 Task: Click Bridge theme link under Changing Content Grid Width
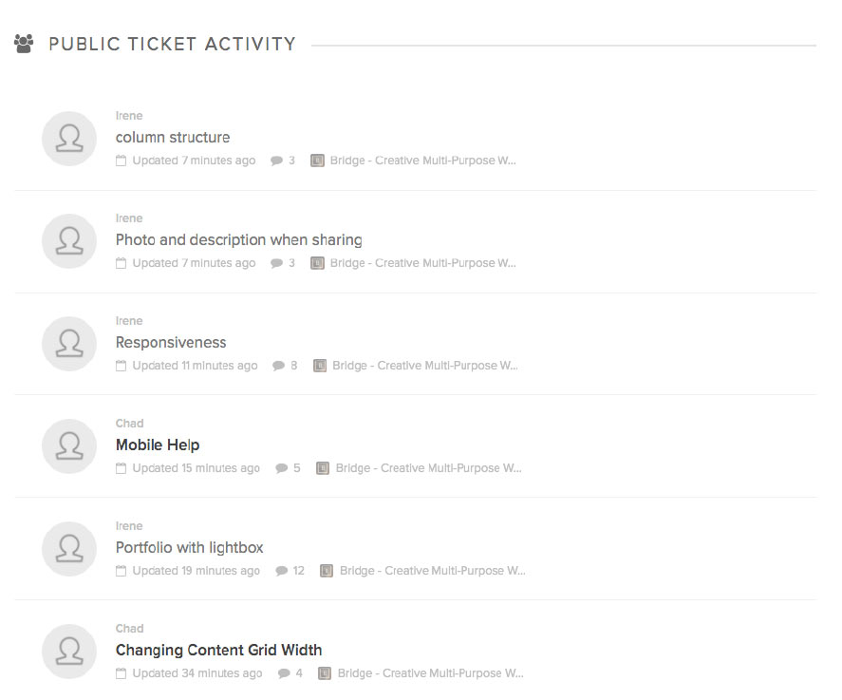click(x=431, y=673)
